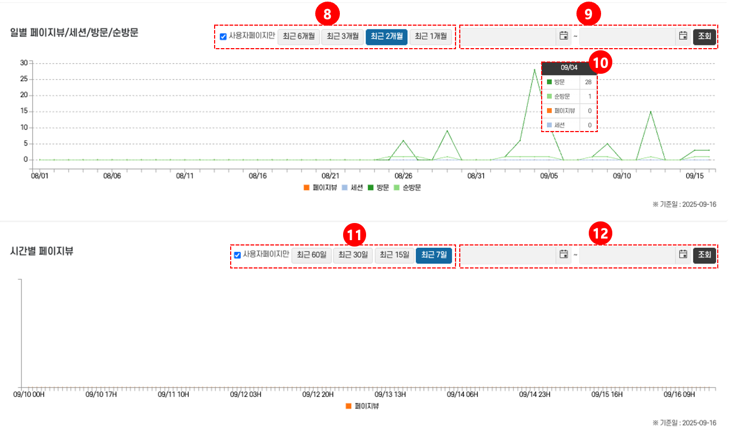
Task: Open end date calendar in hourly chart
Action: point(683,255)
